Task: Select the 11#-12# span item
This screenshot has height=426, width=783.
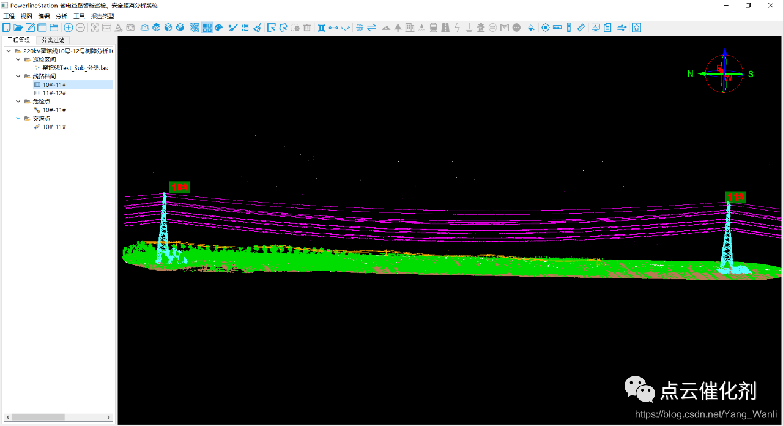Action: (x=54, y=93)
